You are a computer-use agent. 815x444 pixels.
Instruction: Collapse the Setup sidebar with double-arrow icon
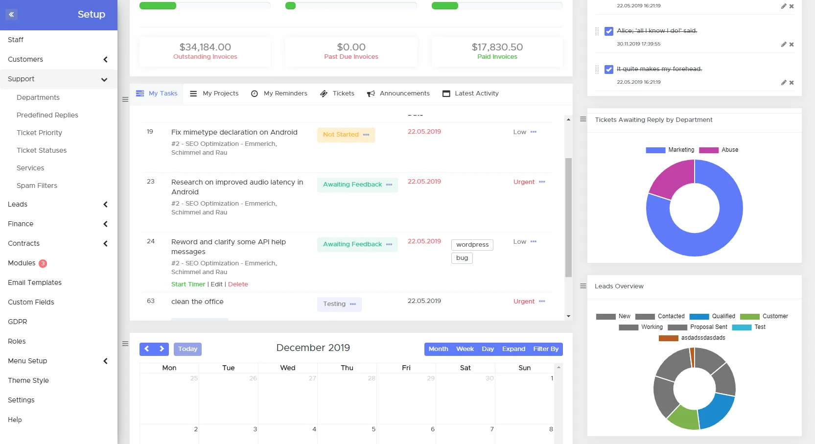click(x=11, y=14)
